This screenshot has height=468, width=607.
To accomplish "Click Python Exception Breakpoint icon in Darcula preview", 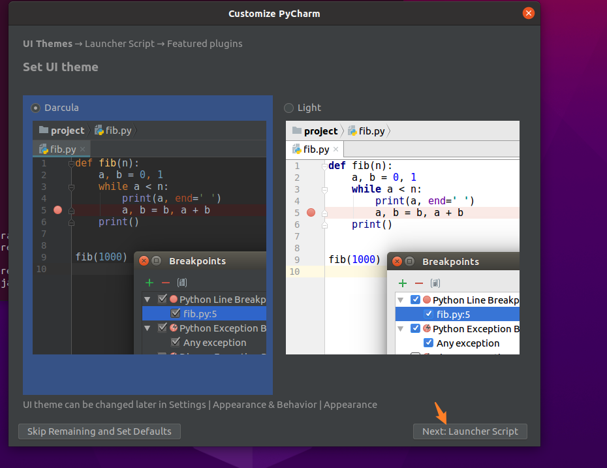I will point(174,328).
